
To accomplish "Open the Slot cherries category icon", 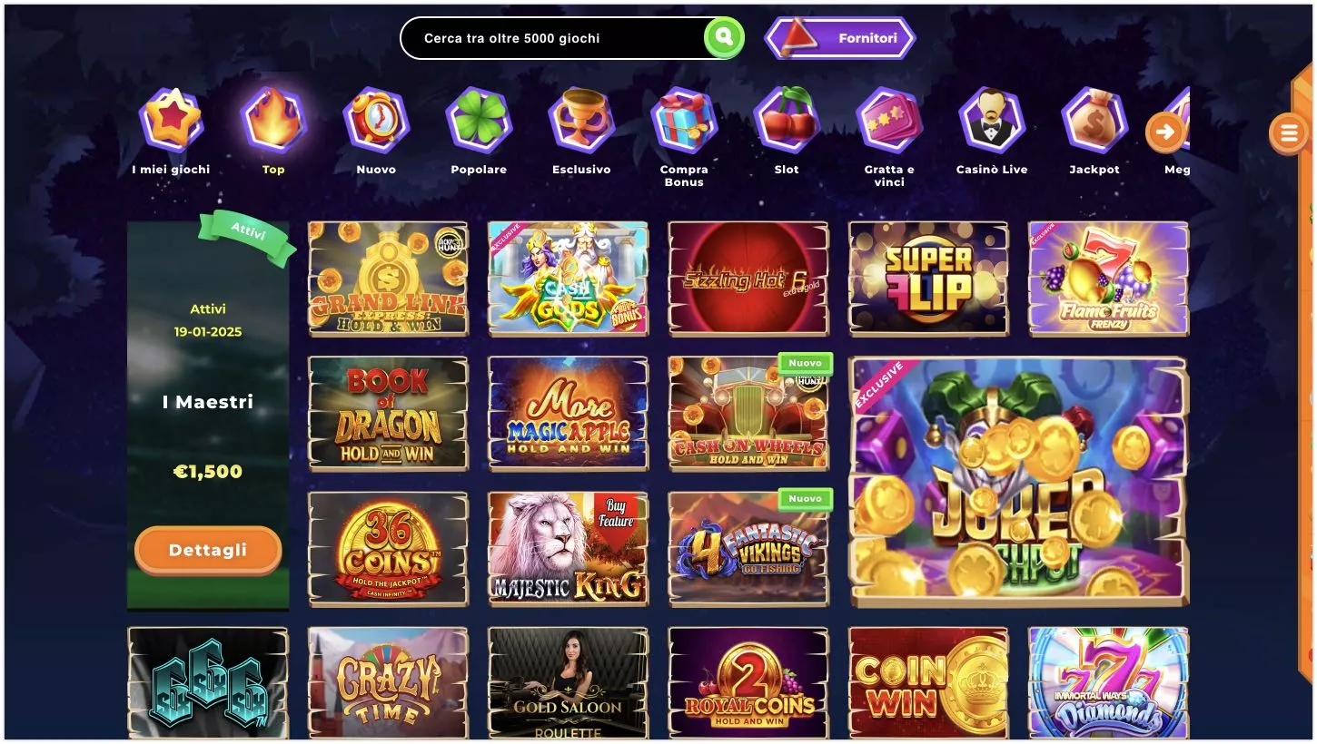I will coord(787,120).
